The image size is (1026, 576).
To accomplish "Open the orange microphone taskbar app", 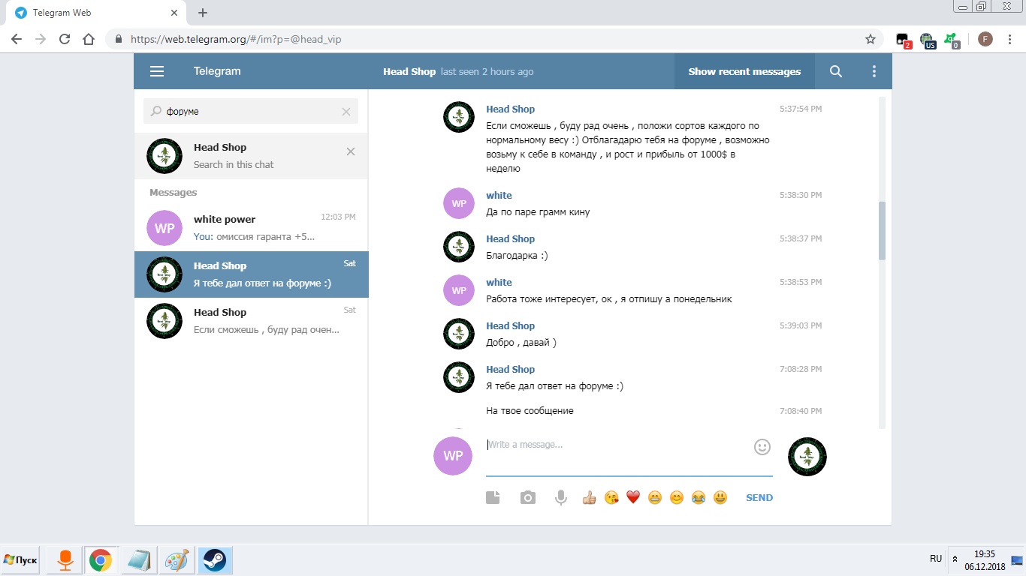I will [65, 559].
